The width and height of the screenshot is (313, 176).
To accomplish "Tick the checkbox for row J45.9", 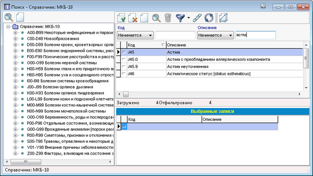I will [124, 67].
